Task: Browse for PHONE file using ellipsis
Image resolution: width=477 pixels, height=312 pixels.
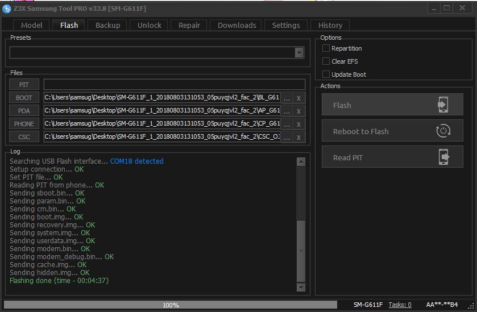Action: [x=287, y=124]
